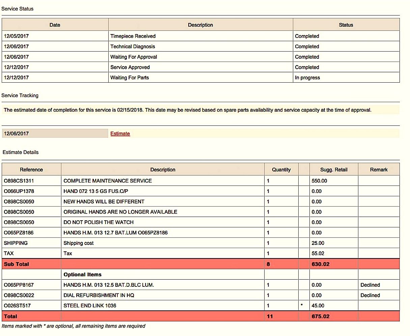Viewport: 410px width, 336px height.
Task: Select the COMPLETE MAINTENANCE SERVICE description
Action: click(x=108, y=181)
